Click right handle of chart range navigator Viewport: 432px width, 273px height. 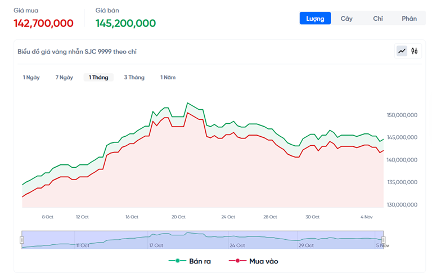coord(384,240)
